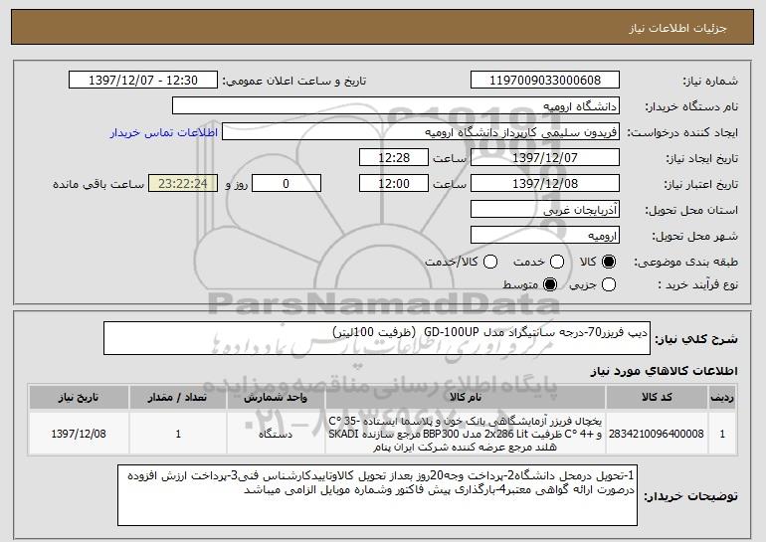Viewport: 766px width, 542px height.
Task: Click the تعداد / مقدار column header
Action: click(178, 397)
